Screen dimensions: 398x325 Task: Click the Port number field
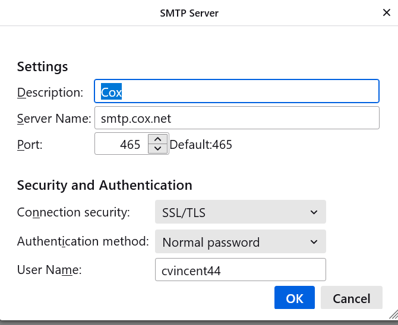point(121,144)
